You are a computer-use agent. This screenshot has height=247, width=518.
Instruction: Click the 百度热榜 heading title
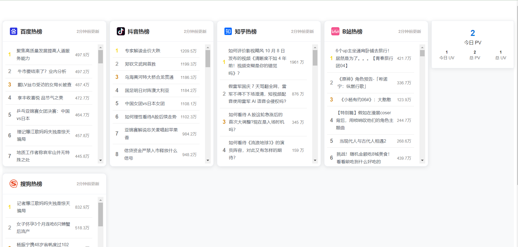click(x=31, y=32)
